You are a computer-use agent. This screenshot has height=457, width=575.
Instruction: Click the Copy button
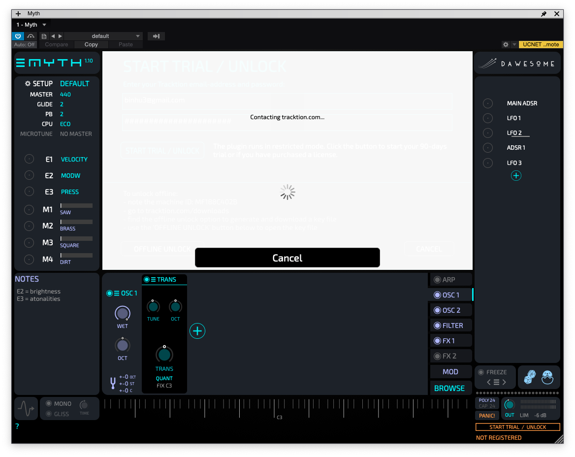[x=91, y=44]
